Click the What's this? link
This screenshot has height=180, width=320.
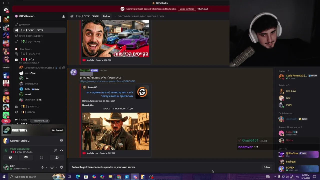[203, 9]
